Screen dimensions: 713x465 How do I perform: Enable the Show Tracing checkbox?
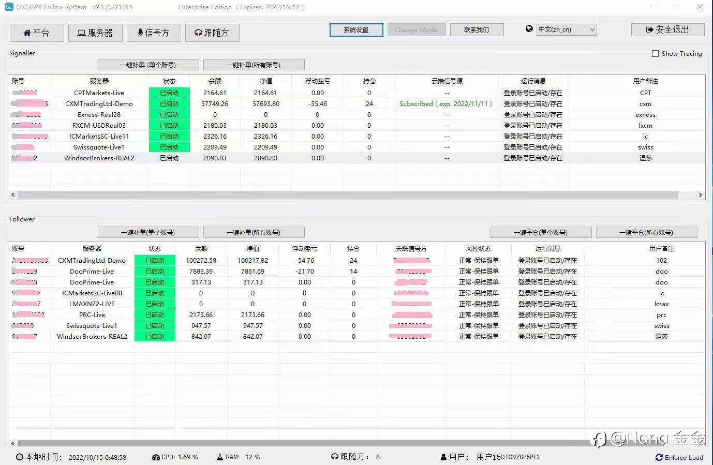(655, 53)
